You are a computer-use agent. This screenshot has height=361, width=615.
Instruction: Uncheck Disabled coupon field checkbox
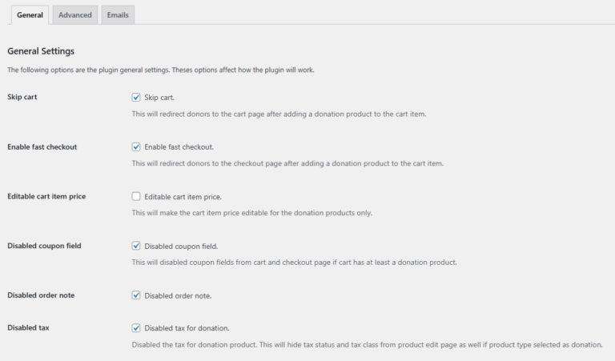click(136, 246)
